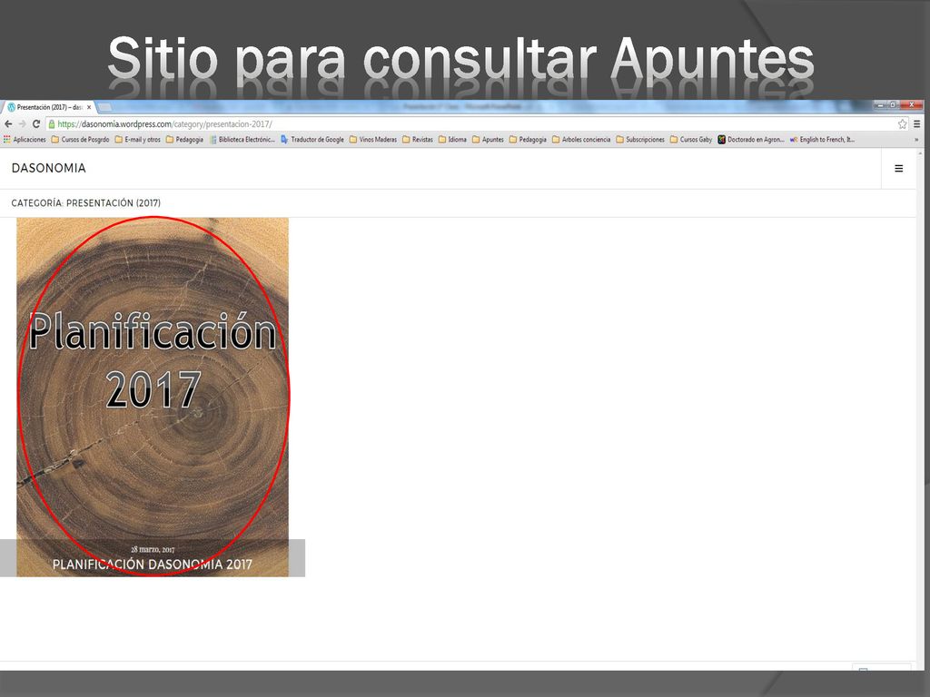Open the English to French bookmark

coord(822,139)
